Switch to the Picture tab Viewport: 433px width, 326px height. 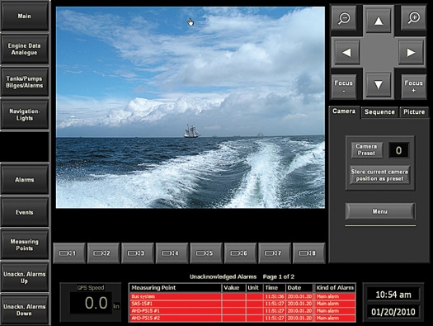tap(414, 112)
